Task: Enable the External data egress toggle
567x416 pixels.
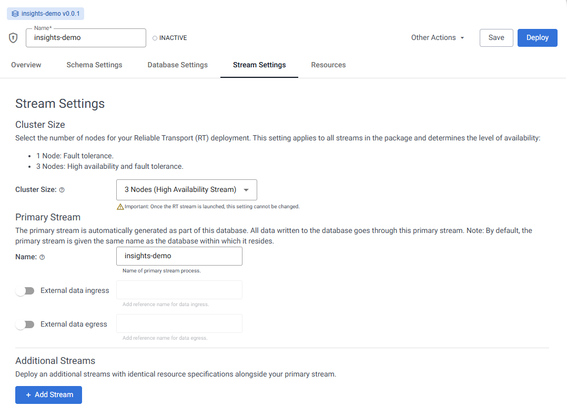Action: (x=25, y=324)
